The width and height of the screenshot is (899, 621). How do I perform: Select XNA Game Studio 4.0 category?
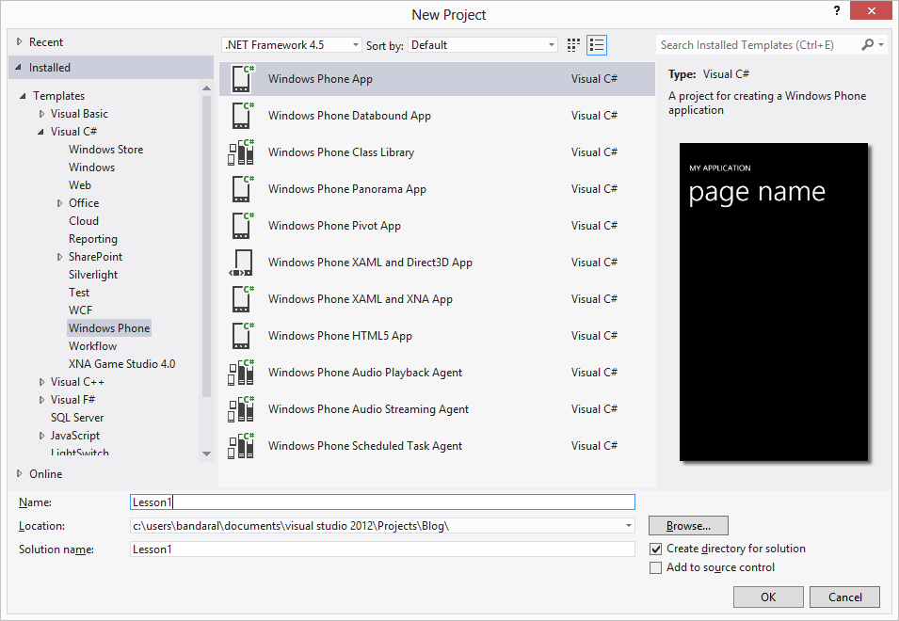121,364
